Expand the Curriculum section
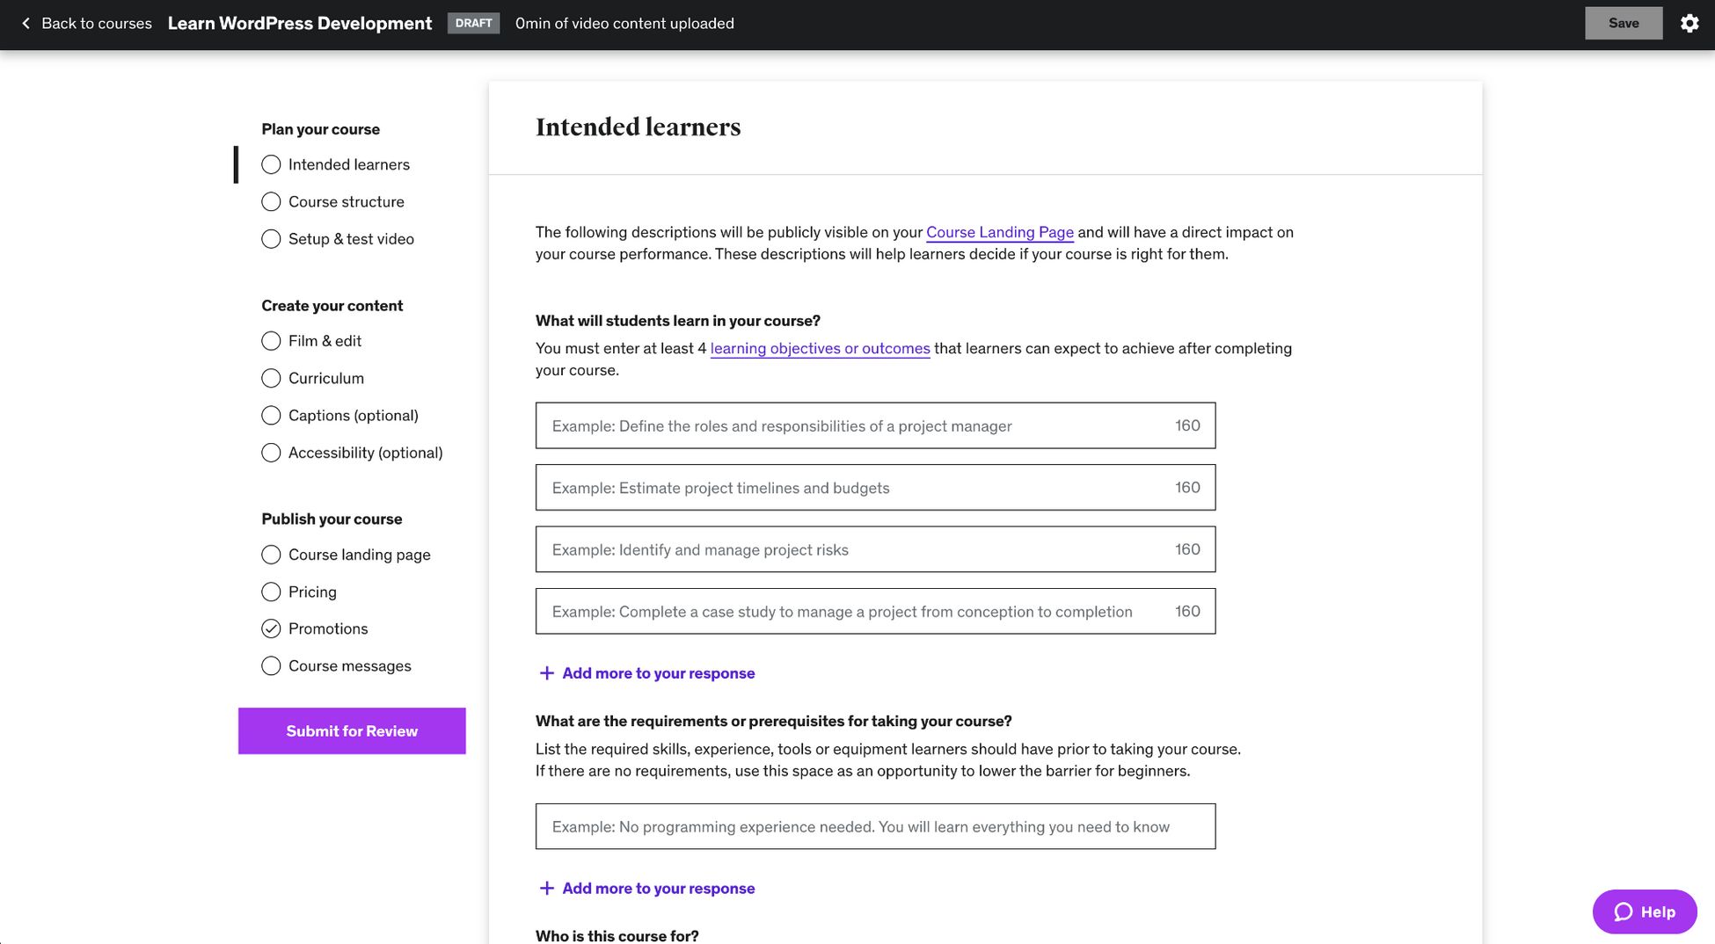The width and height of the screenshot is (1715, 944). click(271, 378)
